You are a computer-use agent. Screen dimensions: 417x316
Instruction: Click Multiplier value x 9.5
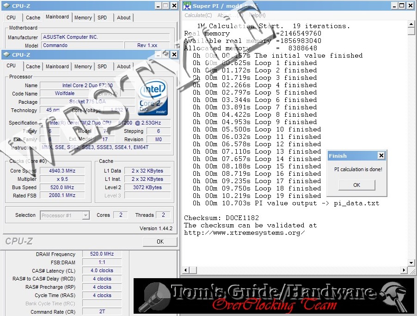62,179
